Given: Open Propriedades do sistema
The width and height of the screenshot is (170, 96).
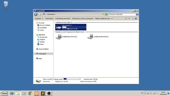Looking at the screenshot, I should [63, 18].
